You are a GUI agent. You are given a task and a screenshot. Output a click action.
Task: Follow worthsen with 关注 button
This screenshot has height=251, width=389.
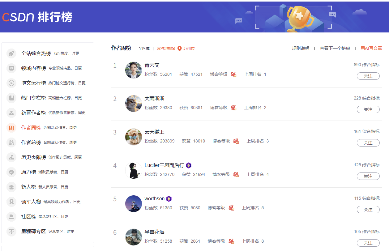click(368, 210)
